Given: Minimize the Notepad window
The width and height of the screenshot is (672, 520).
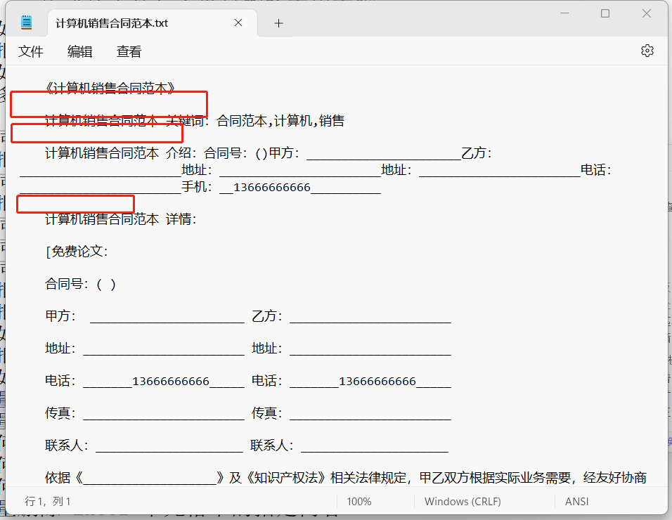Looking at the screenshot, I should 564,13.
